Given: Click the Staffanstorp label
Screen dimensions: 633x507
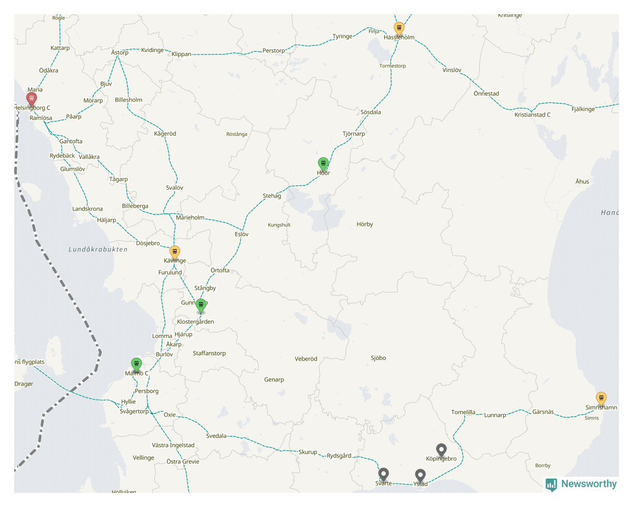Looking at the screenshot, I should 209,353.
